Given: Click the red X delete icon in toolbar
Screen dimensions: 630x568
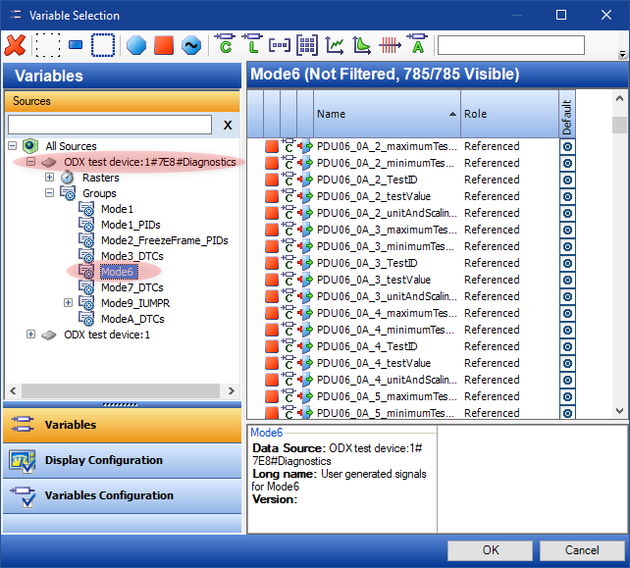Looking at the screenshot, I should point(16,45).
